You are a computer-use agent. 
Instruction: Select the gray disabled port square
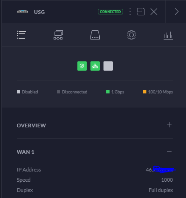pos(108,66)
